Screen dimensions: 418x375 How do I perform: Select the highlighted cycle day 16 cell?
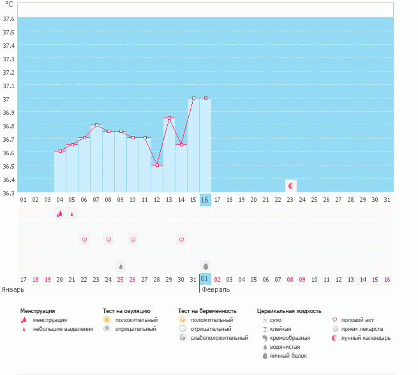click(x=205, y=200)
